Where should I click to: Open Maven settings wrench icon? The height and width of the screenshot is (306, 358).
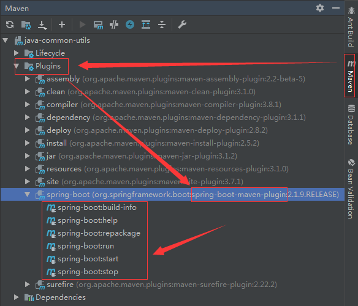point(182,24)
